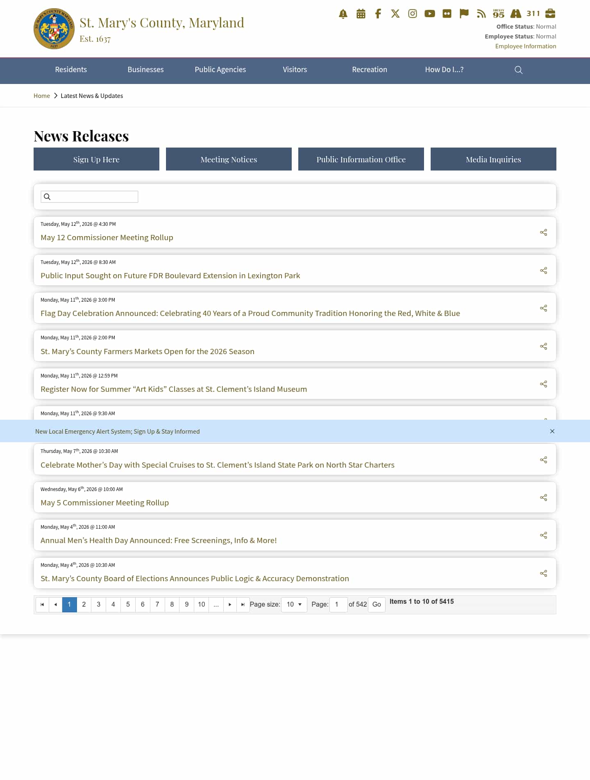Image resolution: width=590 pixels, height=780 pixels.
Task: Click the road icon in header
Action: coord(516,14)
